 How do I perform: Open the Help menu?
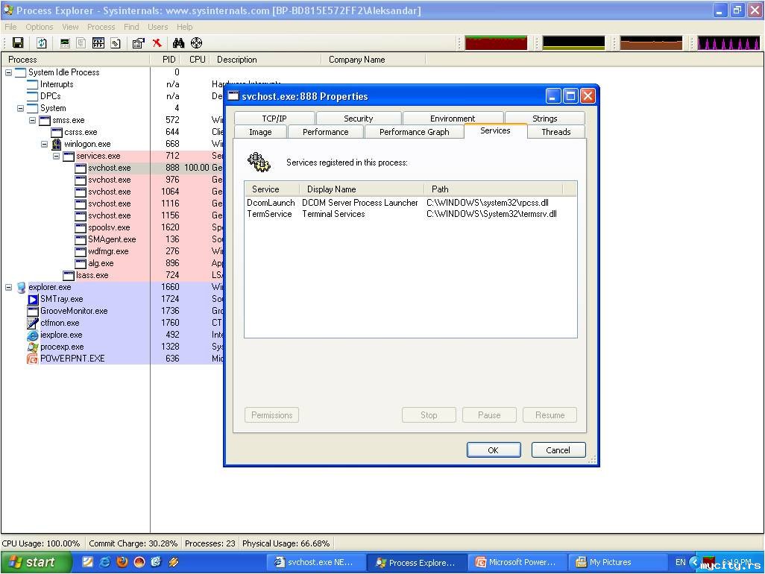(x=184, y=27)
